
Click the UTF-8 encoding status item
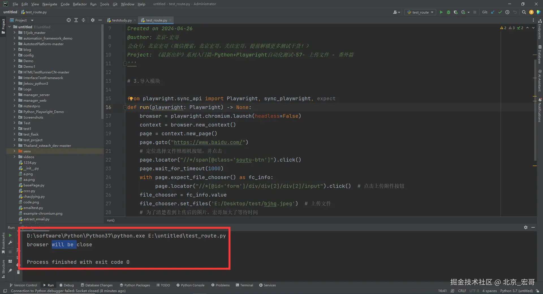coord(474,291)
